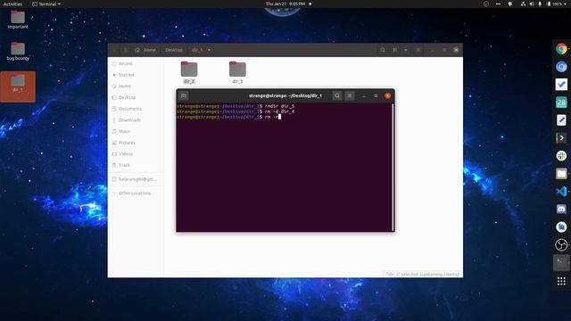This screenshot has width=571, height=321.
Task: Open the Files window hamburger menu
Action: click(418, 50)
